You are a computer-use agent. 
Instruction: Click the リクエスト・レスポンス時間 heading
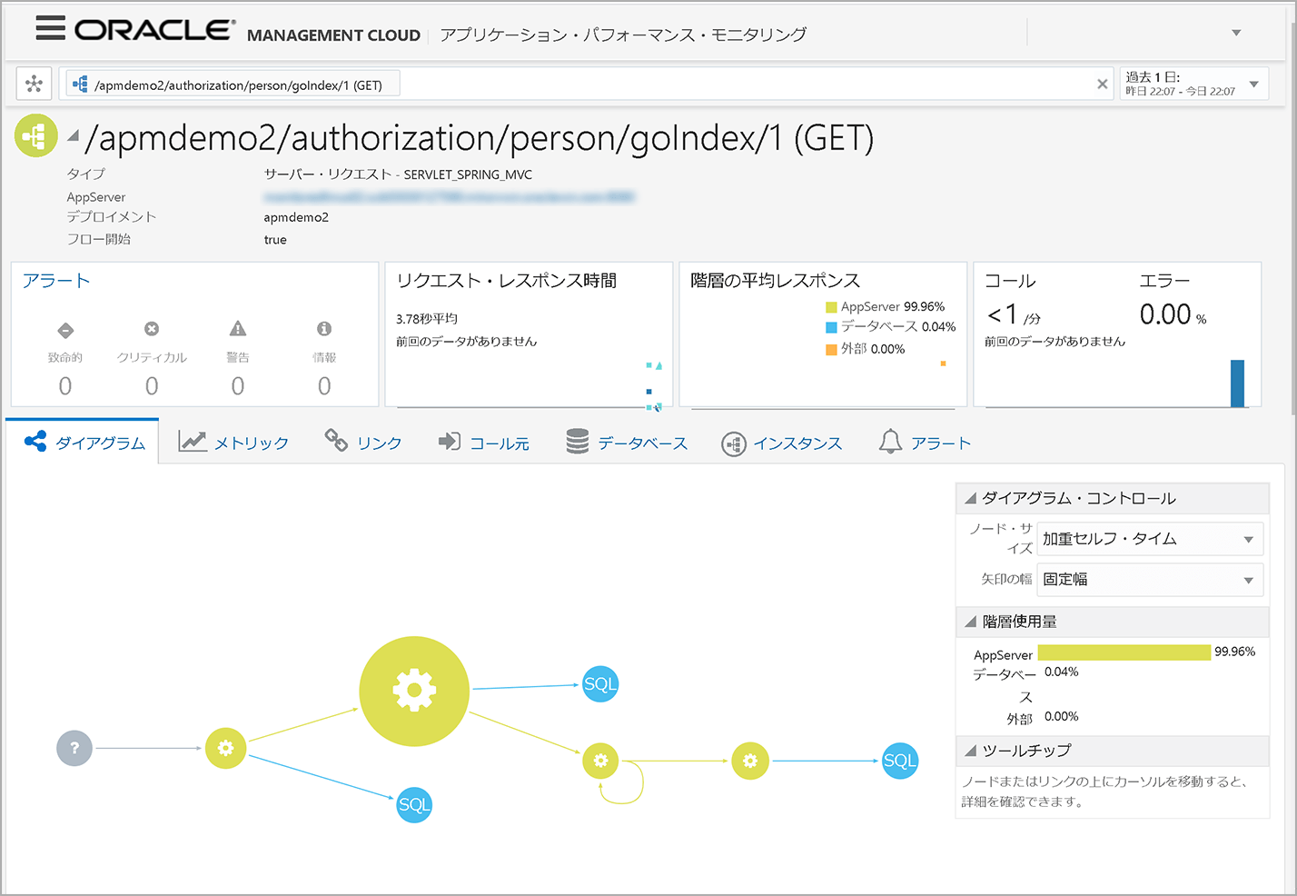(x=507, y=281)
